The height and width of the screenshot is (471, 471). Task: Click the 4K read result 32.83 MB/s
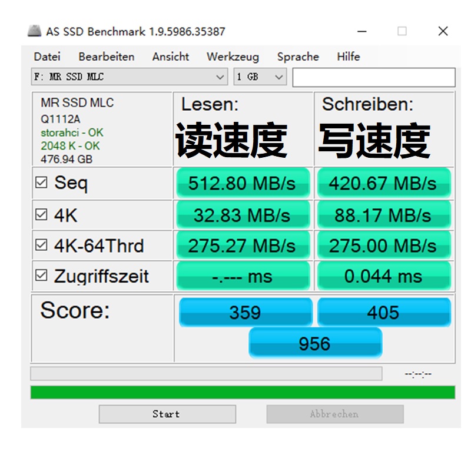click(243, 215)
